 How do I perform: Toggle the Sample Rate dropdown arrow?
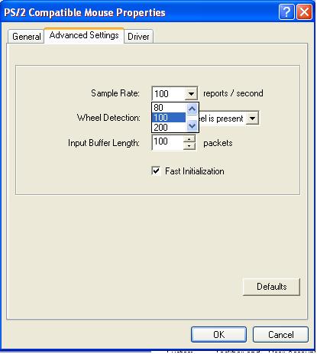tap(191, 94)
